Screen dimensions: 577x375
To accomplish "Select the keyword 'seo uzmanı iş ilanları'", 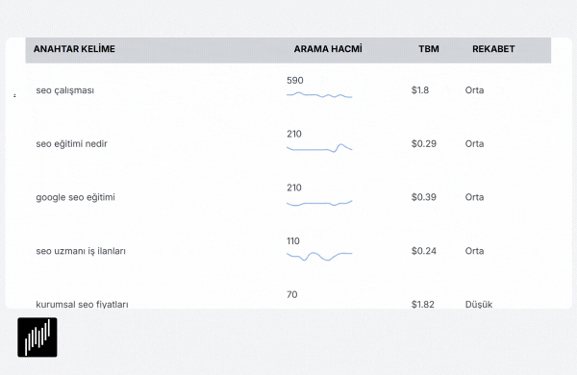I will (81, 251).
